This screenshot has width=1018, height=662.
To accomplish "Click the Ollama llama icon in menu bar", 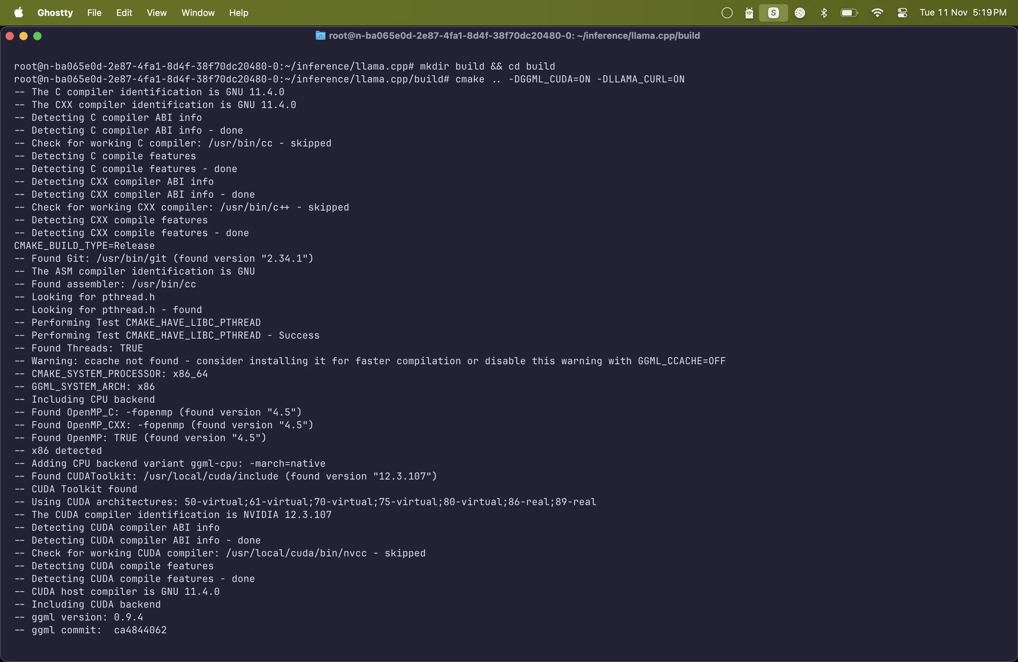I will (x=749, y=12).
